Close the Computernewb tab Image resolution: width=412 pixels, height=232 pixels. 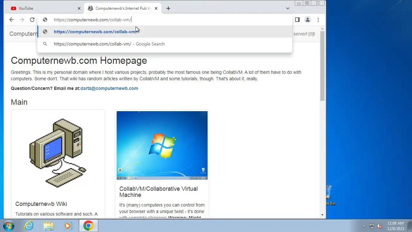pos(156,8)
